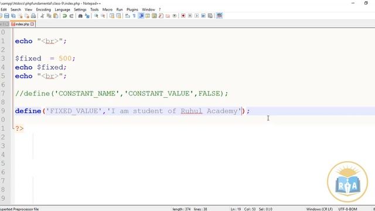Click the spell check ABC icon
Screen dimensions: 375x211
[x=219, y=16]
